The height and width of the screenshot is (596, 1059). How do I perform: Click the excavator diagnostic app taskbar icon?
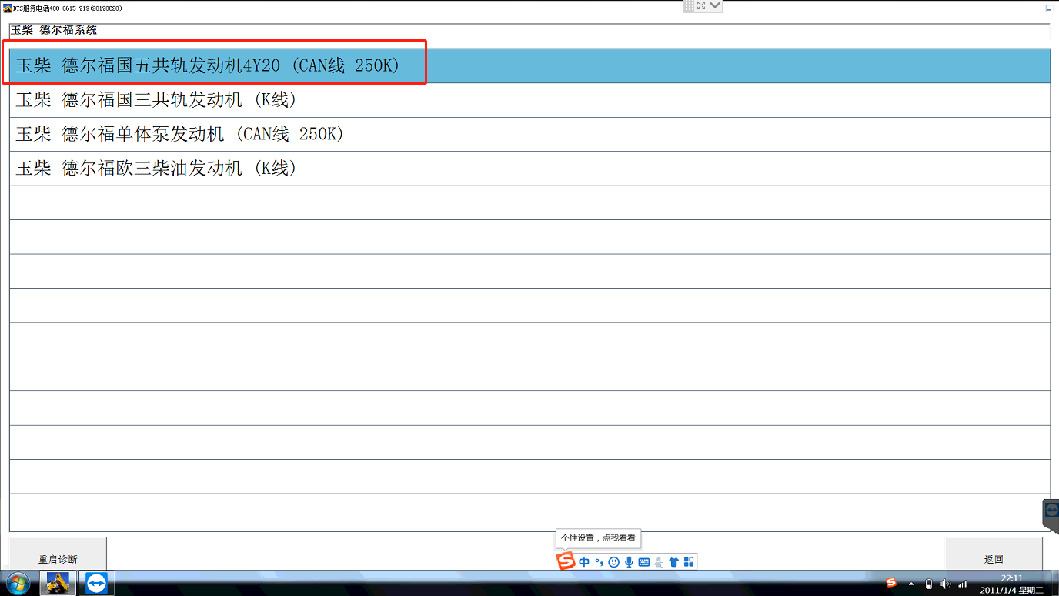click(x=58, y=583)
